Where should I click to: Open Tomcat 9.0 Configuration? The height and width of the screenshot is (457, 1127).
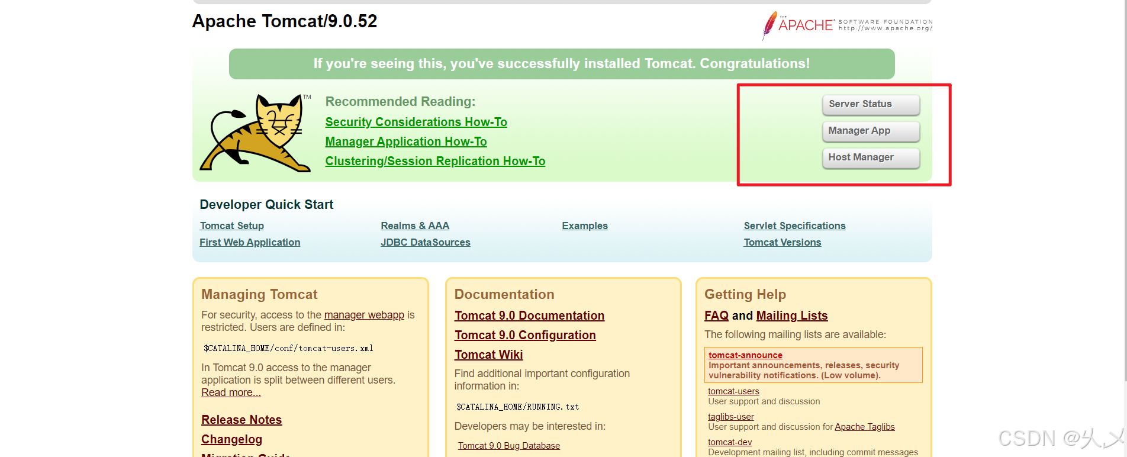tap(525, 335)
